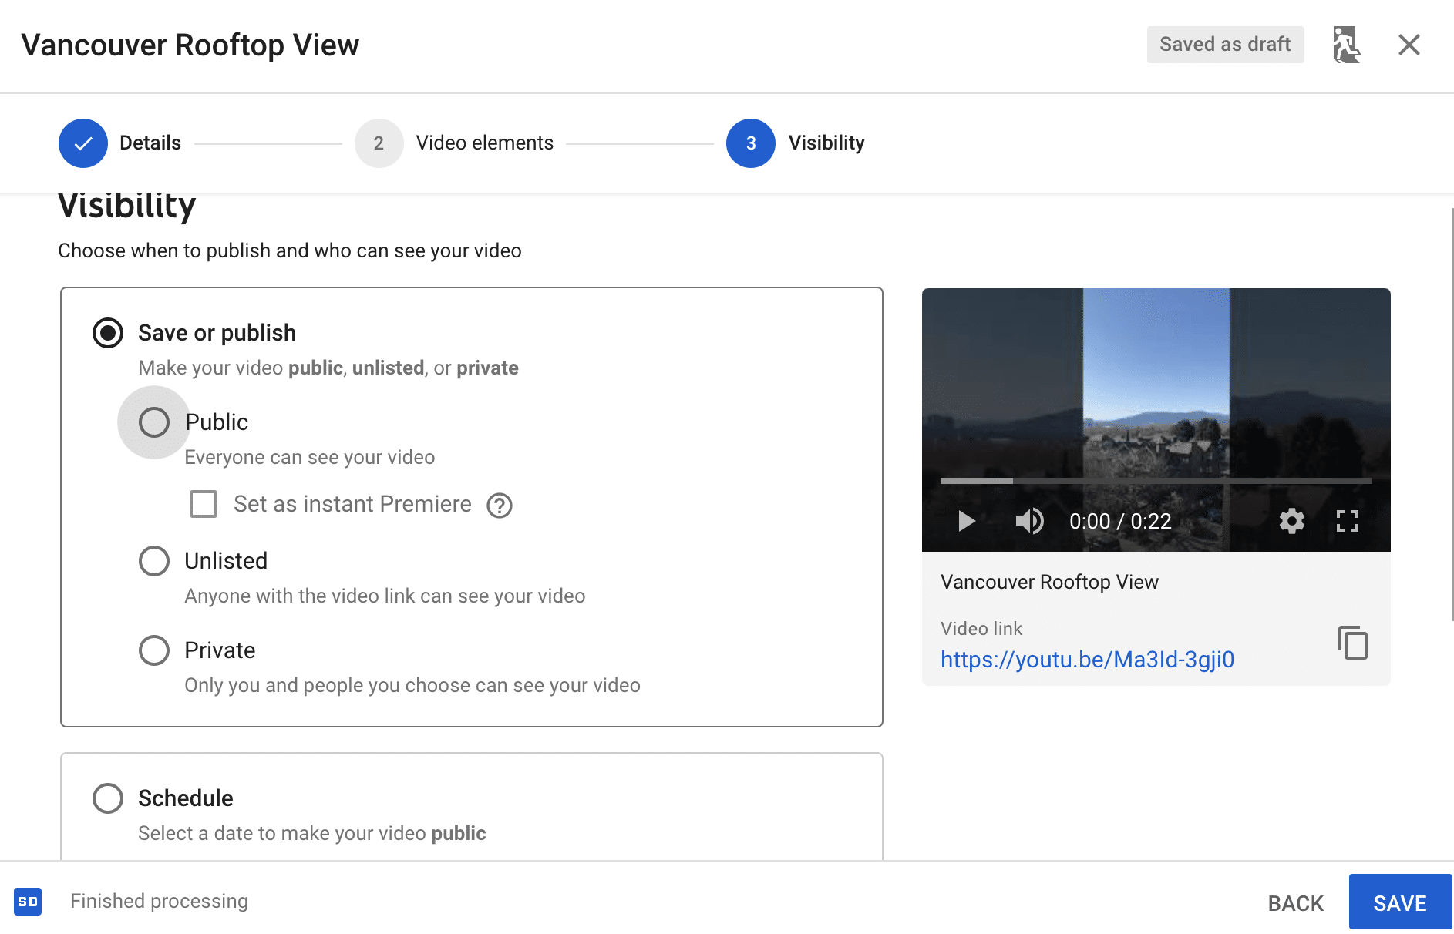Copy the video link using the copy icon

(1352, 643)
